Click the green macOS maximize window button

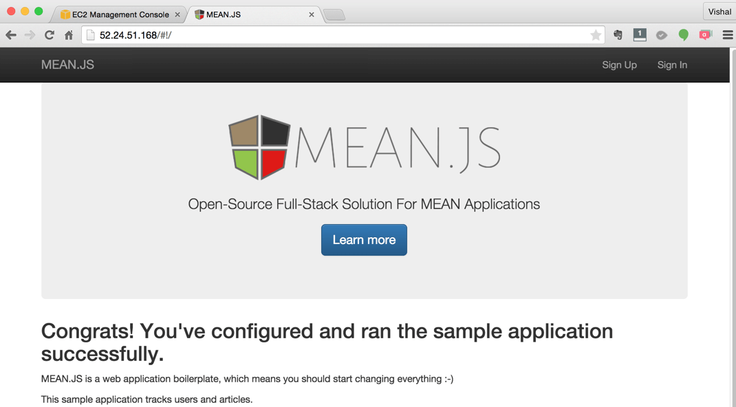pyautogui.click(x=39, y=11)
